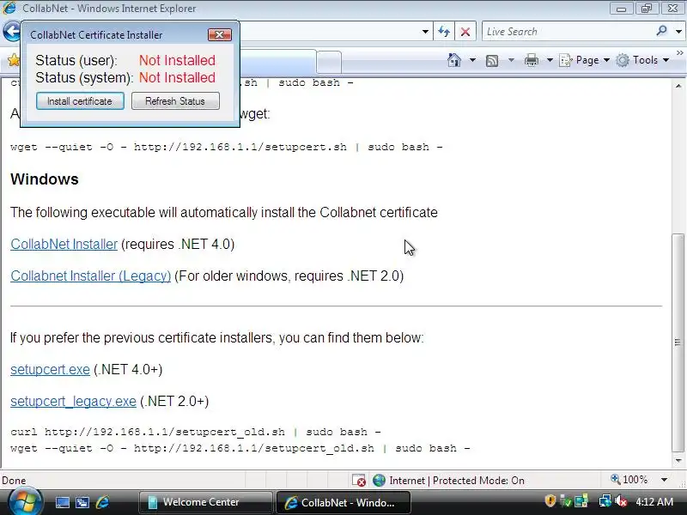Click the Done status bar text
The width and height of the screenshot is (687, 515).
click(14, 481)
